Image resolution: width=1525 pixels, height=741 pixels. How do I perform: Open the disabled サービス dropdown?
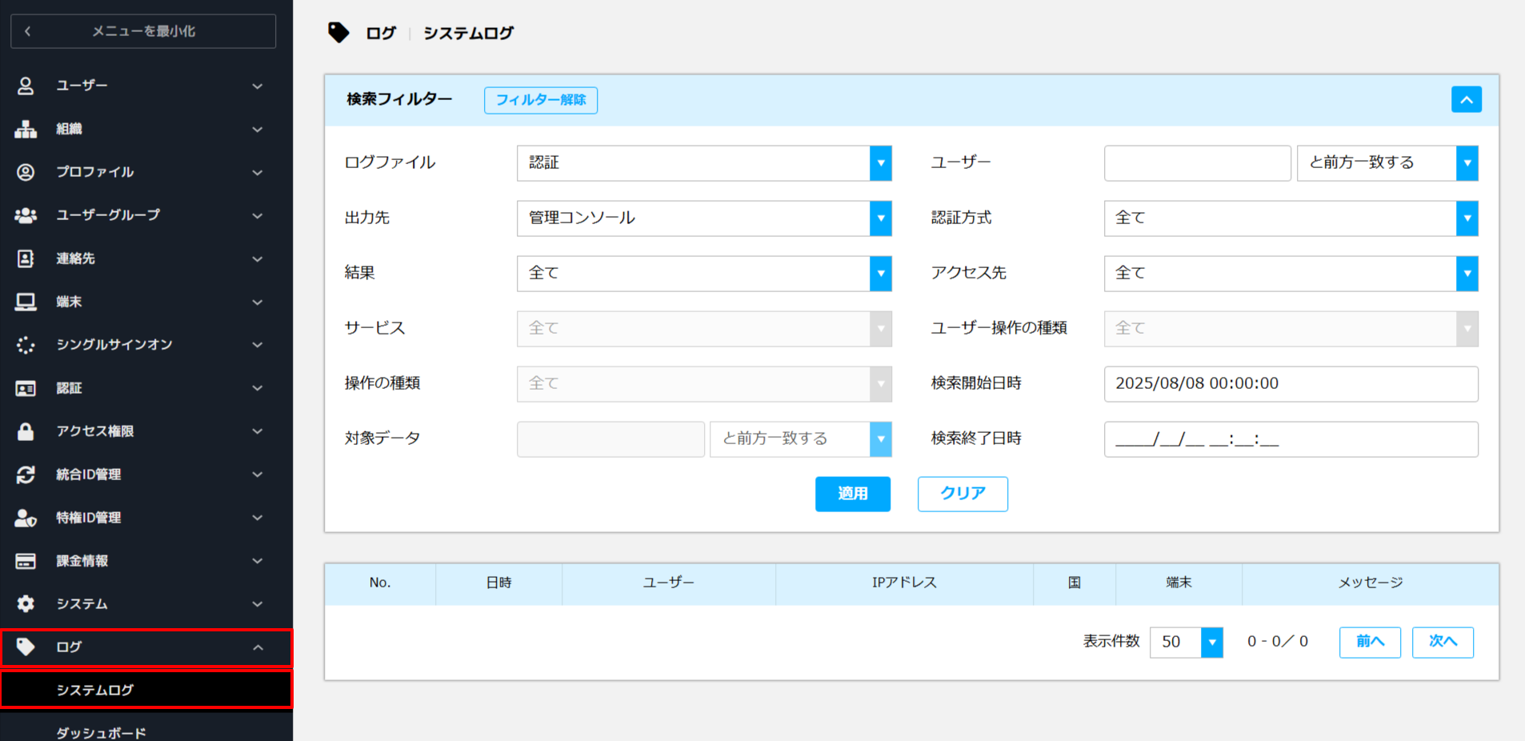coord(704,329)
